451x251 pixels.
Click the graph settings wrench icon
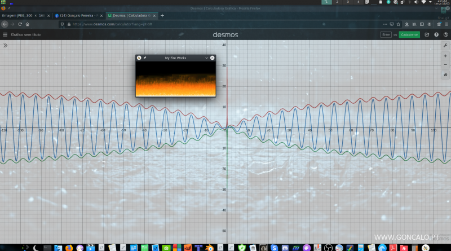[x=445, y=45]
